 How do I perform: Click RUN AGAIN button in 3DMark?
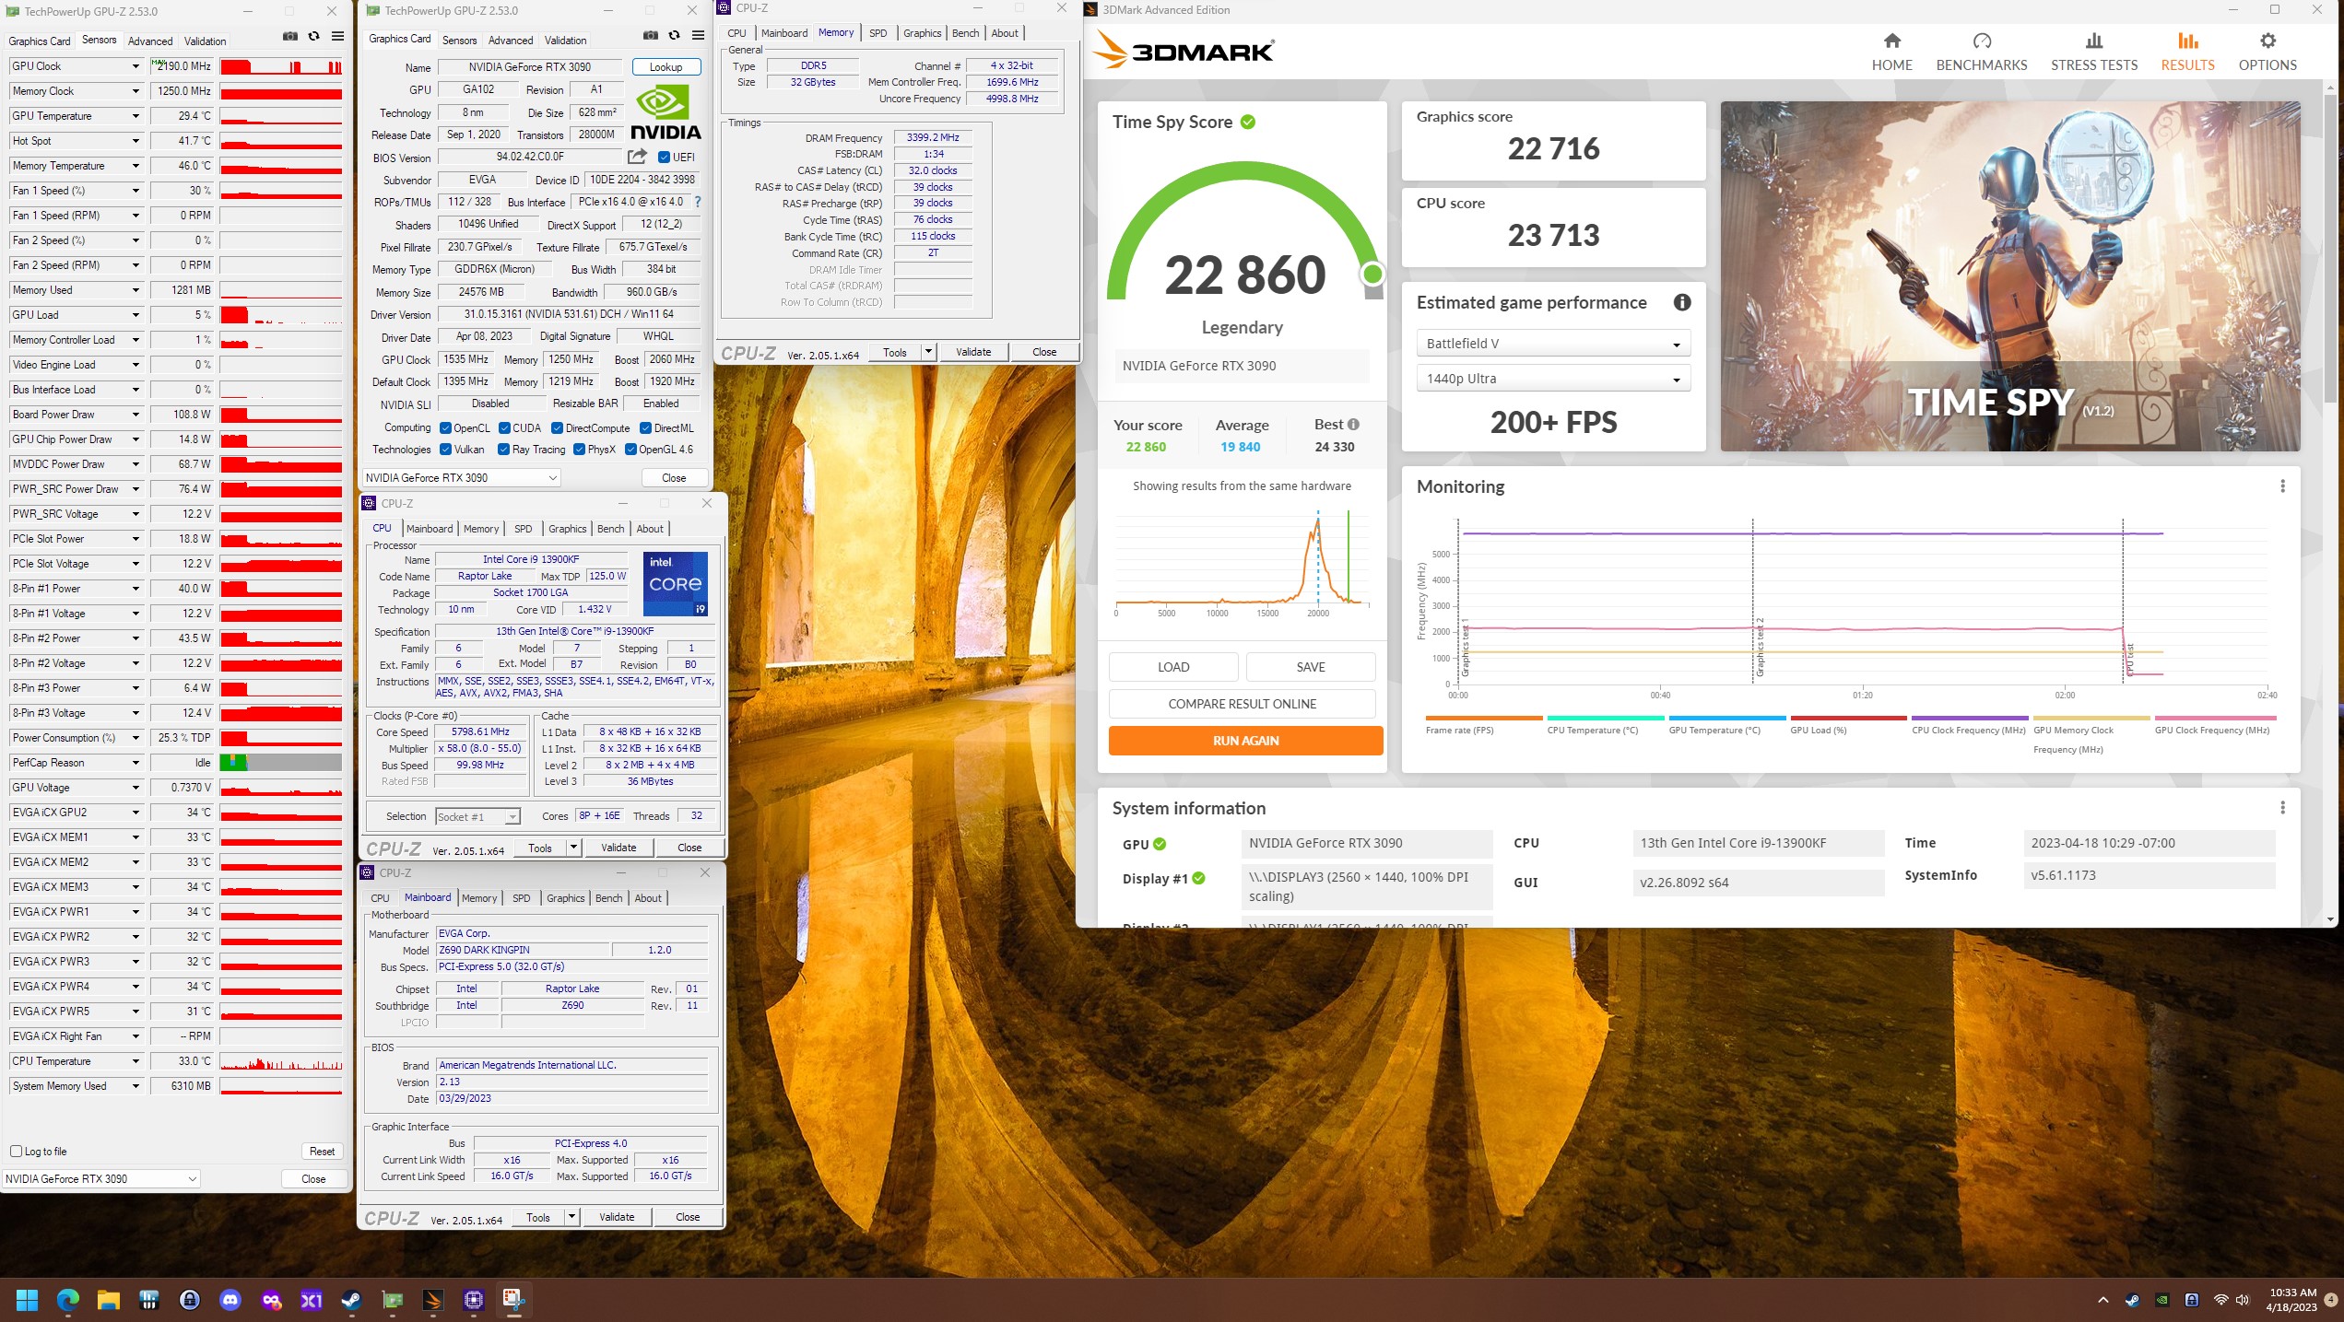tap(1245, 741)
